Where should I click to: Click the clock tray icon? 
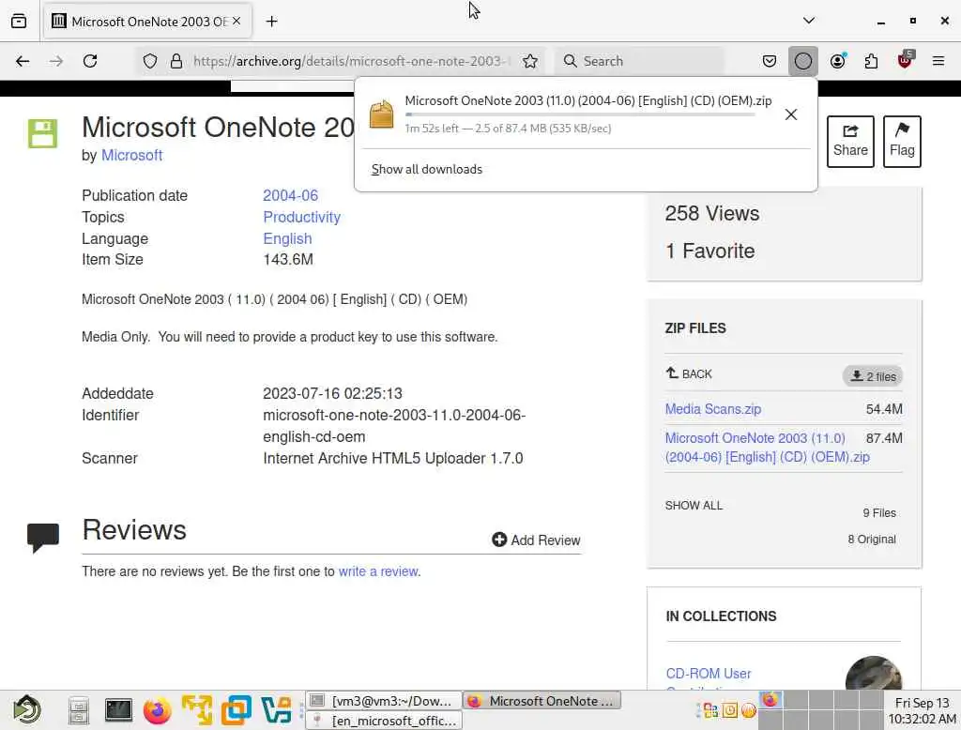pyautogui.click(x=729, y=710)
